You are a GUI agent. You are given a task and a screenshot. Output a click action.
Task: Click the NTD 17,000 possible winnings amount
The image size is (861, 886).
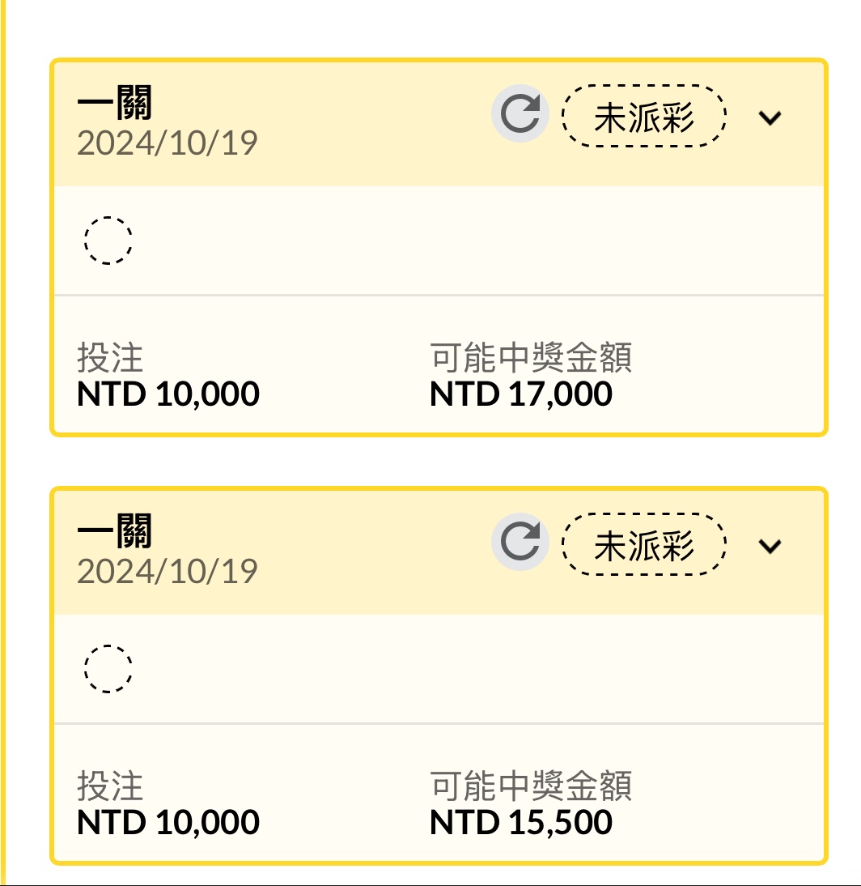coord(521,394)
